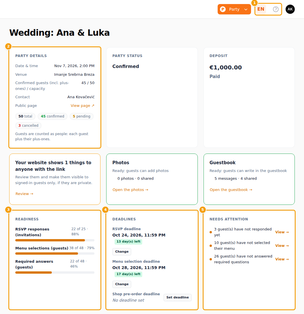The image size is (304, 314).
Task: Click the '17 day(s) left' badge
Action: 128,274
